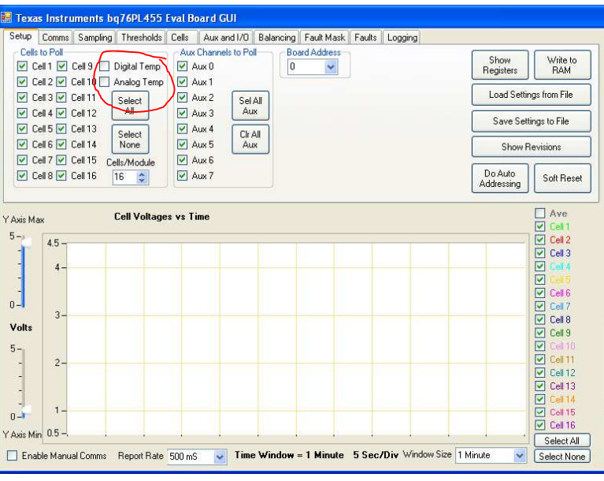View the Faults tab
The image size is (604, 481).
point(365,37)
